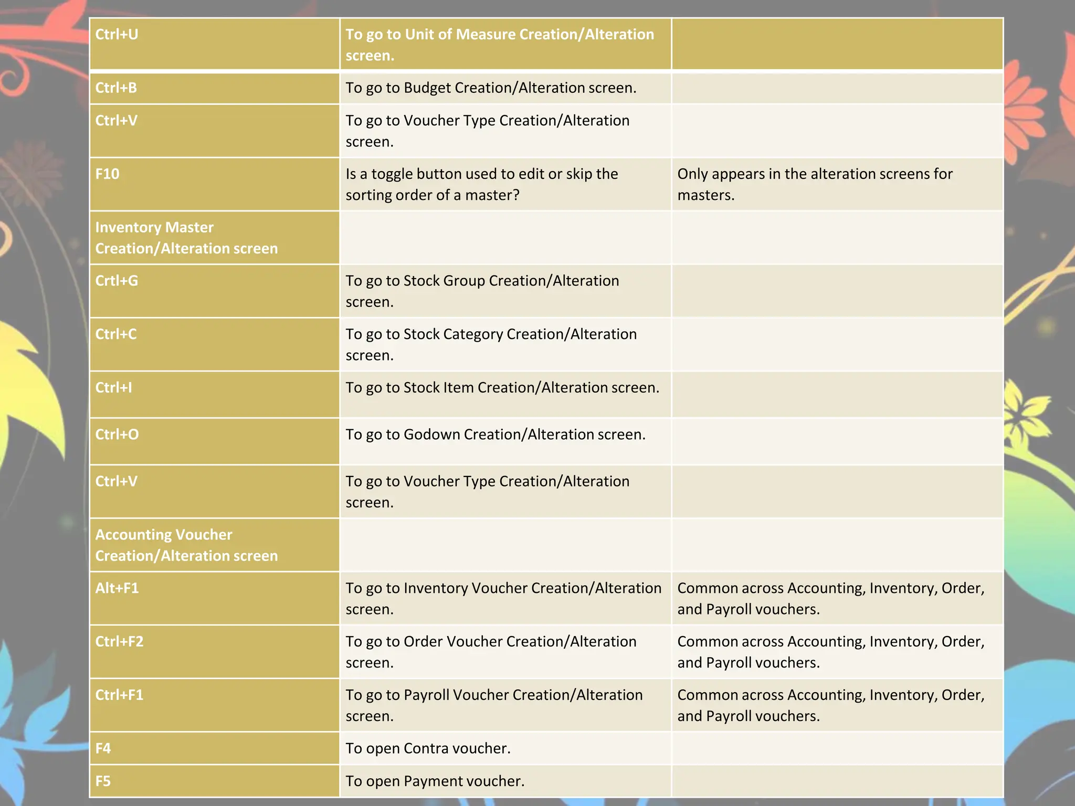Select the Ctrl+F1 shortcut cell
The width and height of the screenshot is (1075, 806).
tap(119, 695)
